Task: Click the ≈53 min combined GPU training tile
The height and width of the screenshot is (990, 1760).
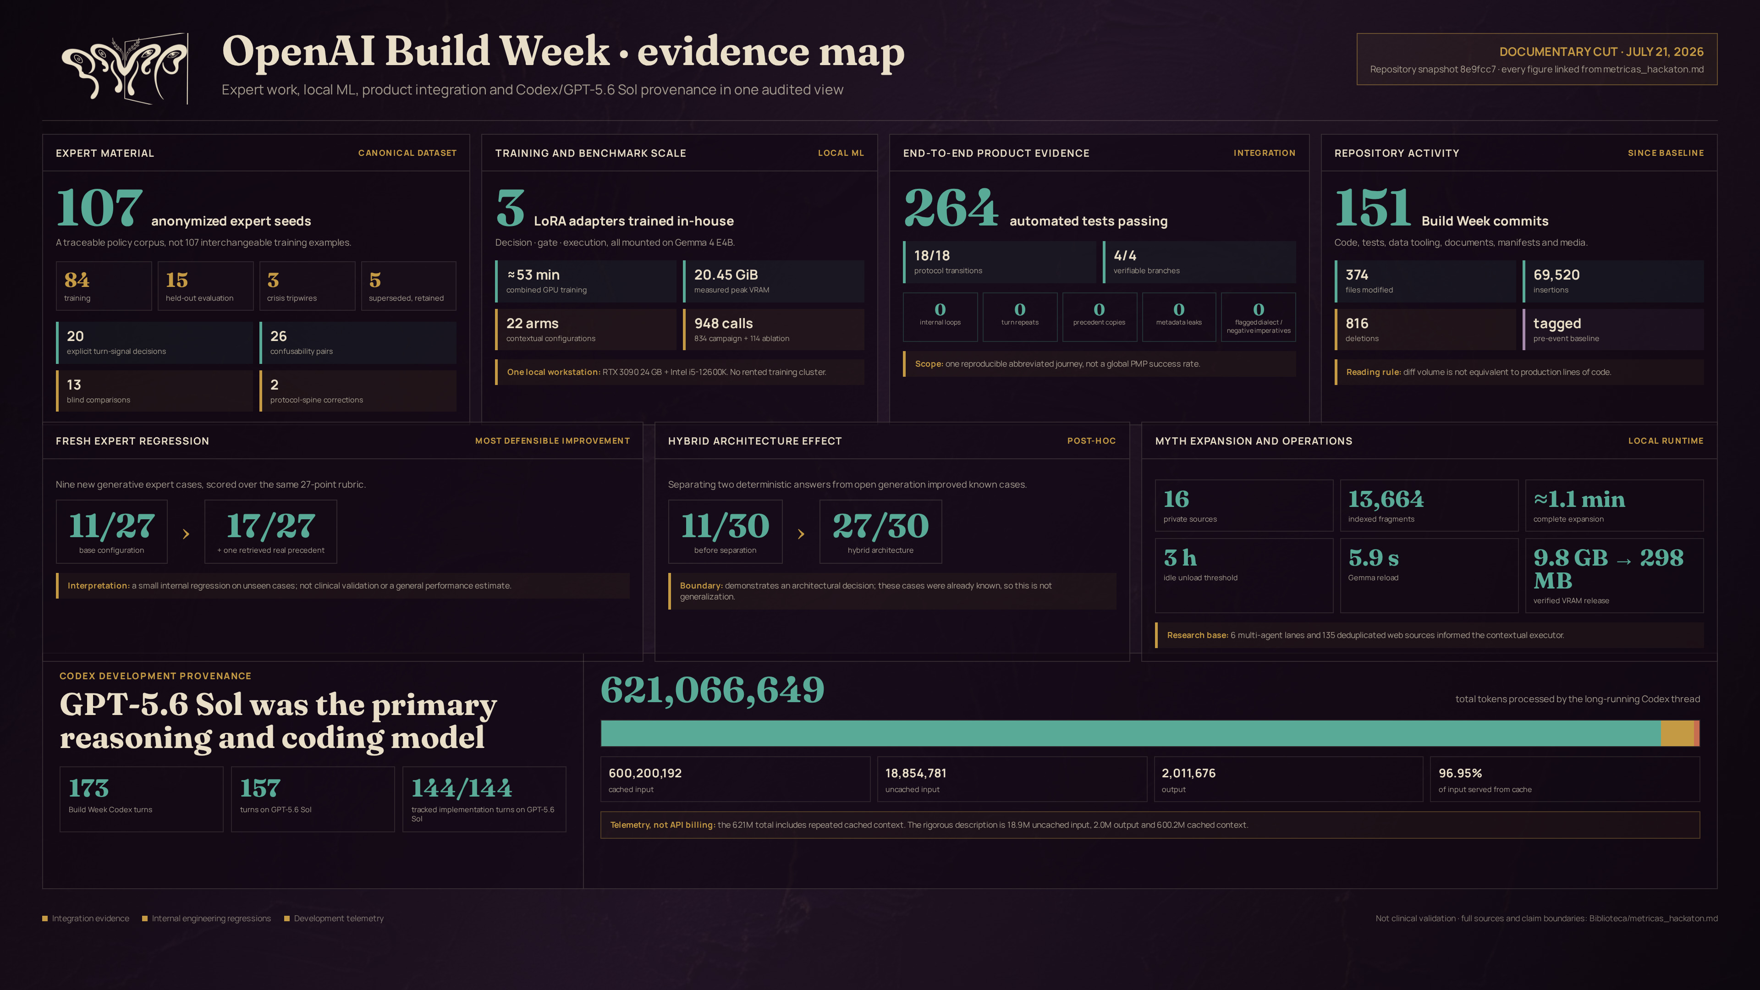Action: click(x=586, y=281)
